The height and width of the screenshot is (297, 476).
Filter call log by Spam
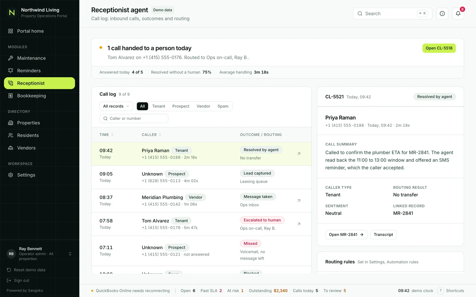click(x=223, y=106)
